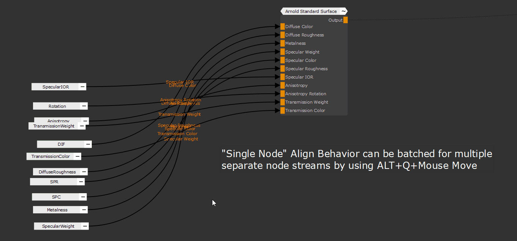This screenshot has width=517, height=241.
Task: Toggle the SPR node collapse button
Action: [x=81, y=182]
